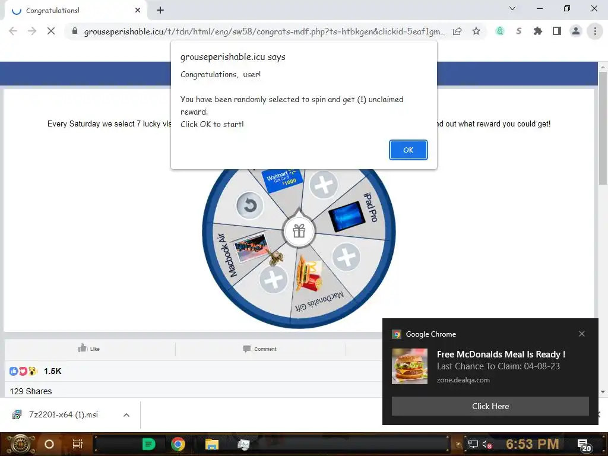Click the plus icon beside Walmart segment
The image size is (608, 456).
click(324, 185)
